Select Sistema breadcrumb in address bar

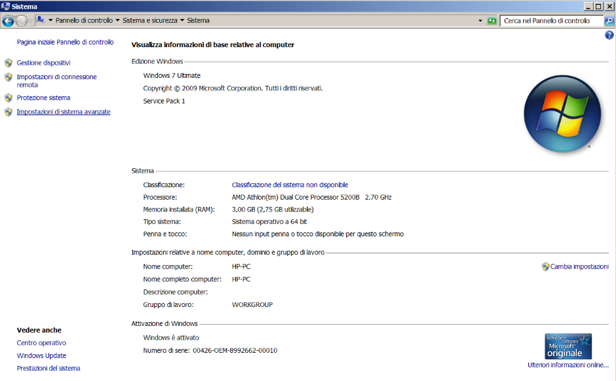198,20
